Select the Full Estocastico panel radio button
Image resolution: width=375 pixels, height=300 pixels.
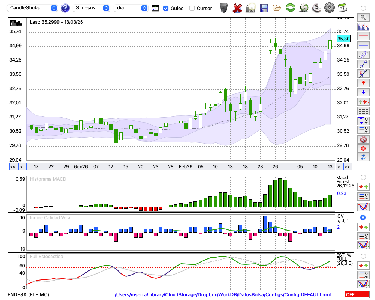(363, 256)
